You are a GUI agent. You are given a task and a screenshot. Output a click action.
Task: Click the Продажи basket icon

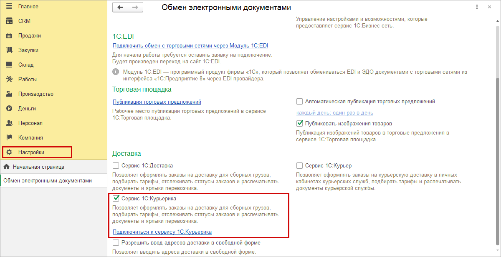coord(9,35)
